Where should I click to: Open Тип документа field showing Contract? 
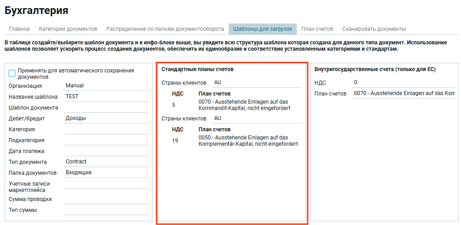point(106,162)
